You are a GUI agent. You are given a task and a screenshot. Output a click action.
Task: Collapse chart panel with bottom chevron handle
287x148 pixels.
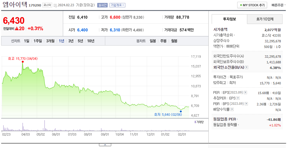pos(105,145)
